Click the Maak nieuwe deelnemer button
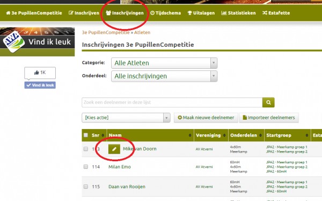 tap(206, 118)
